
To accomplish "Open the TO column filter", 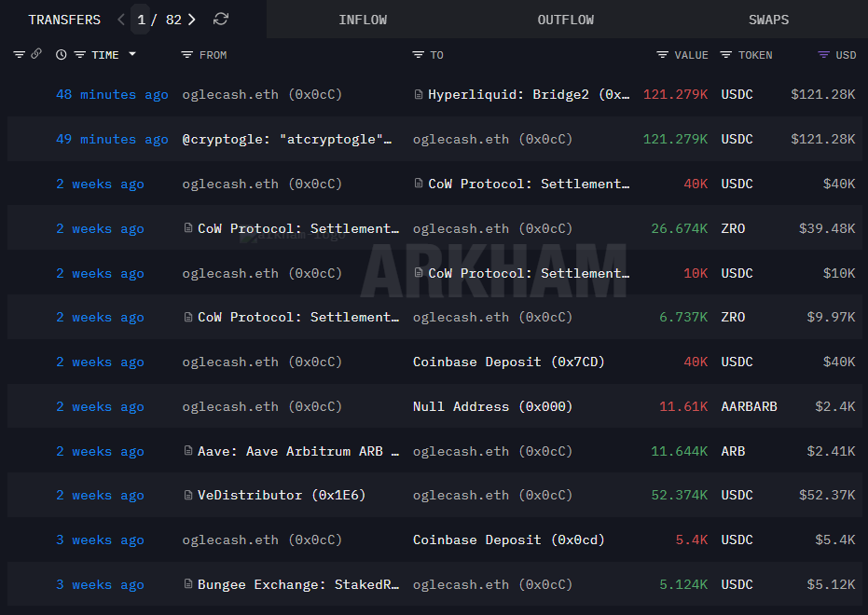I will click(x=418, y=55).
